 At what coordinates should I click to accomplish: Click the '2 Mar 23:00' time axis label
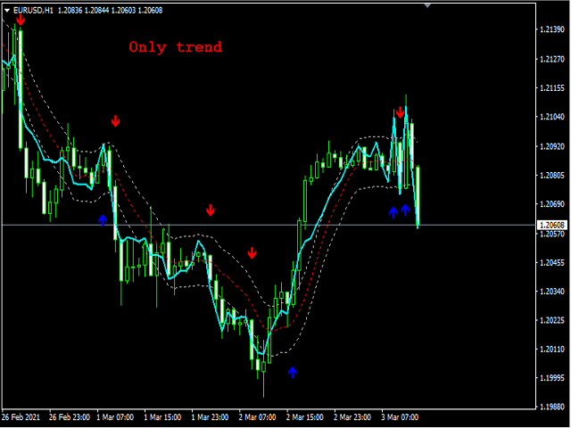click(x=352, y=417)
